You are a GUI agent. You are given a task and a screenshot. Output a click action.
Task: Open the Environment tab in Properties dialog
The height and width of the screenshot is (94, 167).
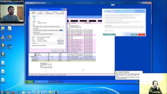pos(55,12)
